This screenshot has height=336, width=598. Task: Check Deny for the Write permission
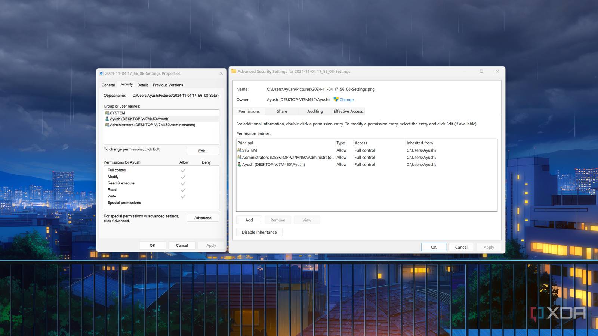pos(206,196)
